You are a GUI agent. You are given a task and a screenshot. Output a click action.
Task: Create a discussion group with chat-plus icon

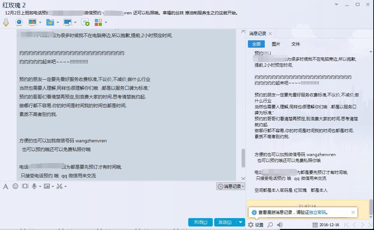point(85,22)
